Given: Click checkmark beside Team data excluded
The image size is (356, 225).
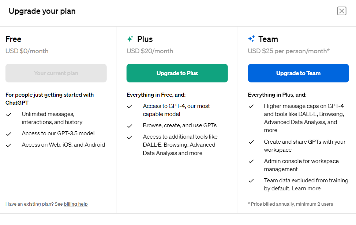Looking at the screenshot, I should (x=251, y=181).
